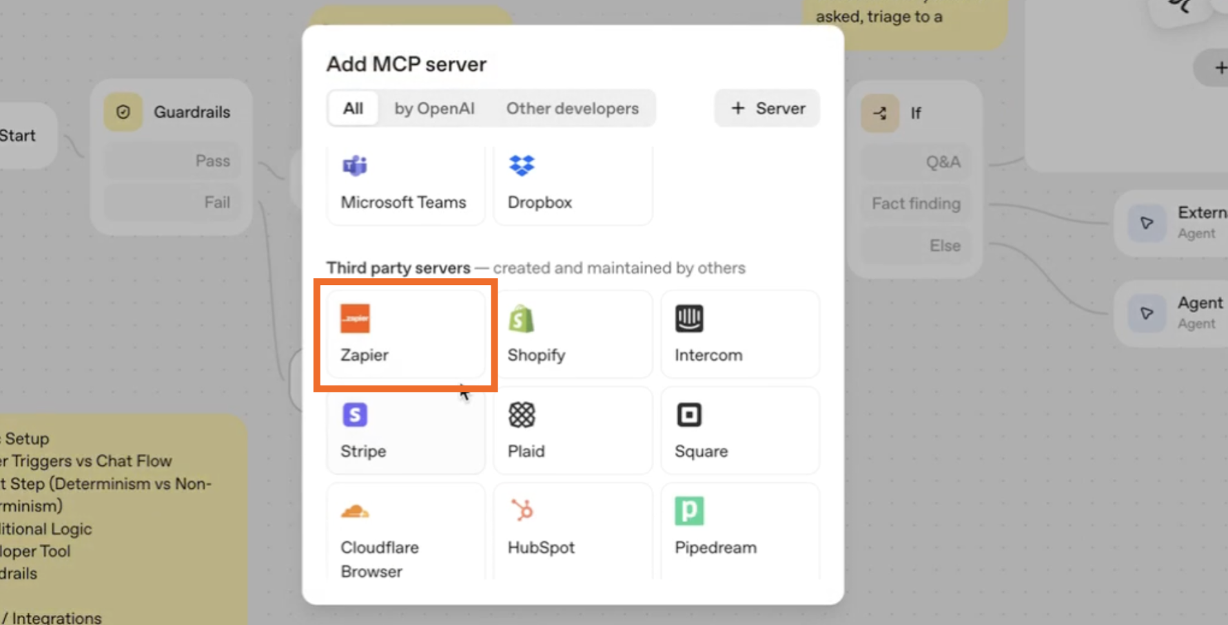Screen dimensions: 1228x625
Task: Click the Guardrails shield icon
Action: [x=123, y=112]
